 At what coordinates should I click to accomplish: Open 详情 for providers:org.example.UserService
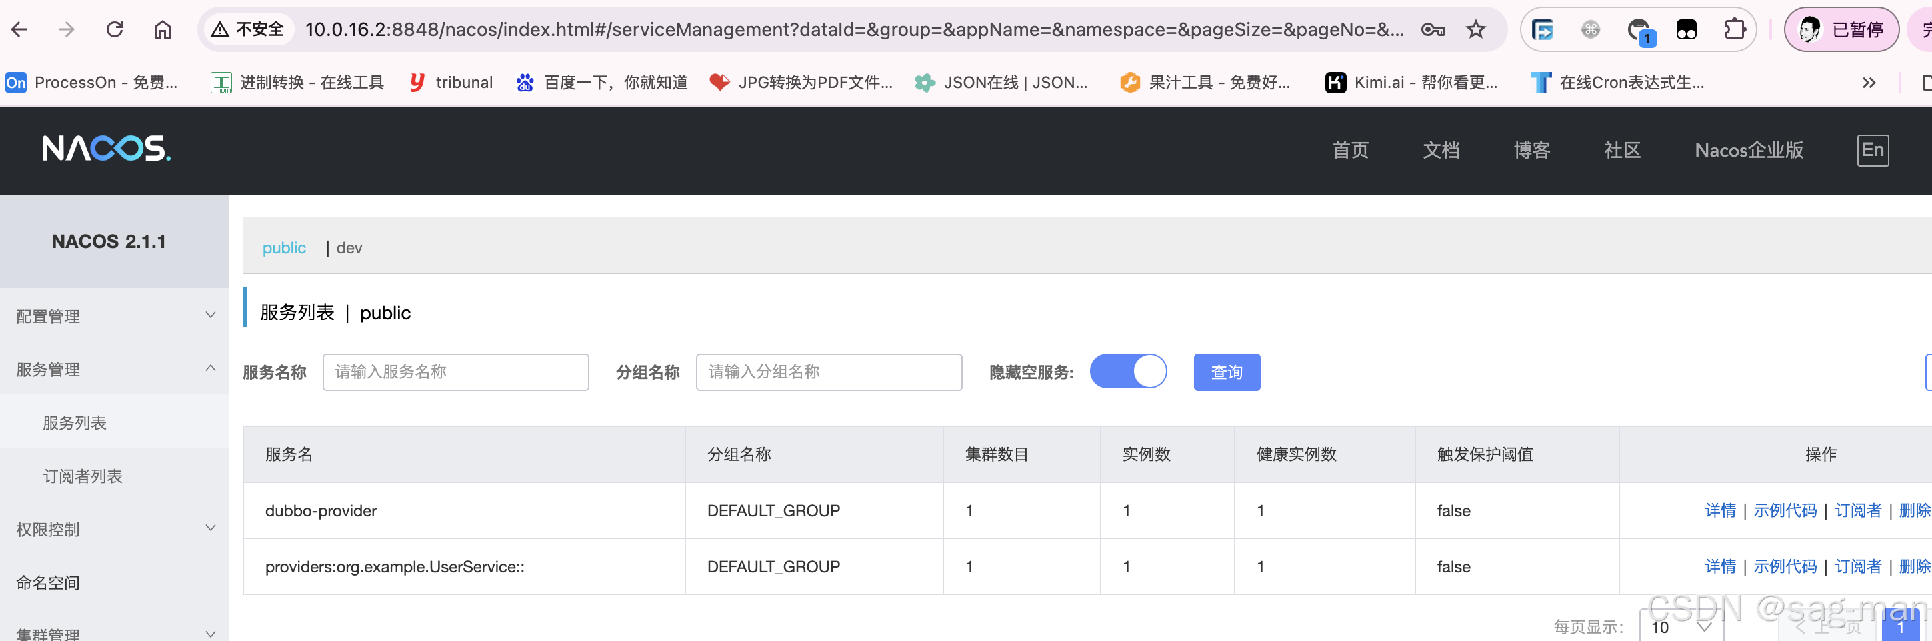coord(1720,567)
